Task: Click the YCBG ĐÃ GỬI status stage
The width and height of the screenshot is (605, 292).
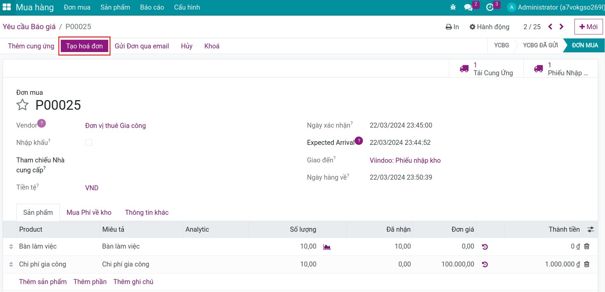Action: pyautogui.click(x=540, y=45)
